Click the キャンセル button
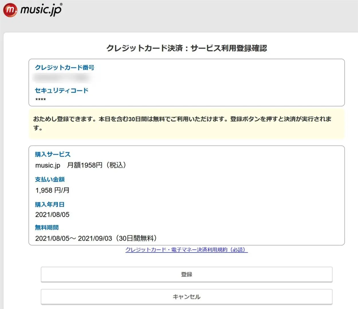This screenshot has height=309, width=358. pyautogui.click(x=186, y=297)
